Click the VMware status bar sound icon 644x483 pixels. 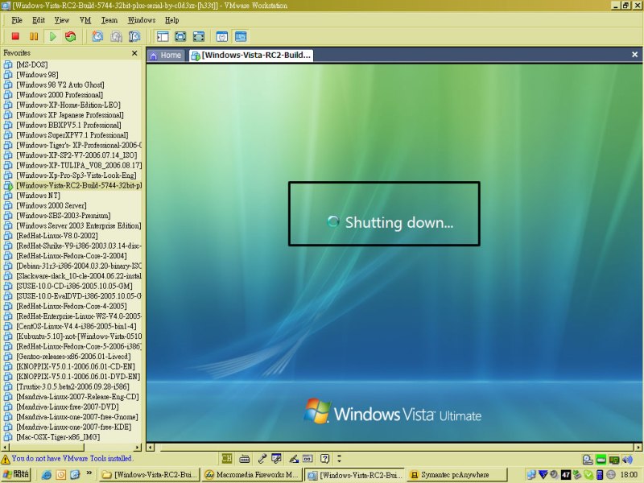point(627,459)
